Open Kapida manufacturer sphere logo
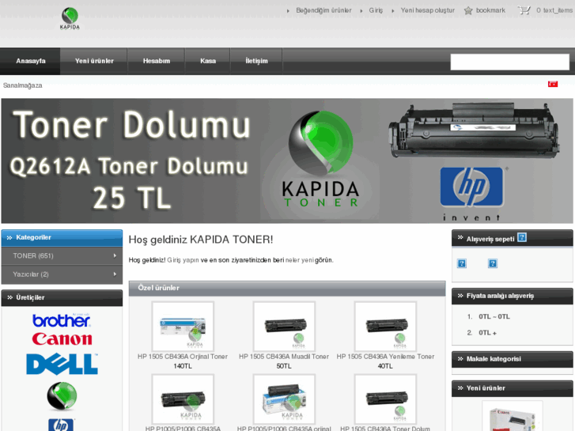The image size is (575, 431). point(62,396)
